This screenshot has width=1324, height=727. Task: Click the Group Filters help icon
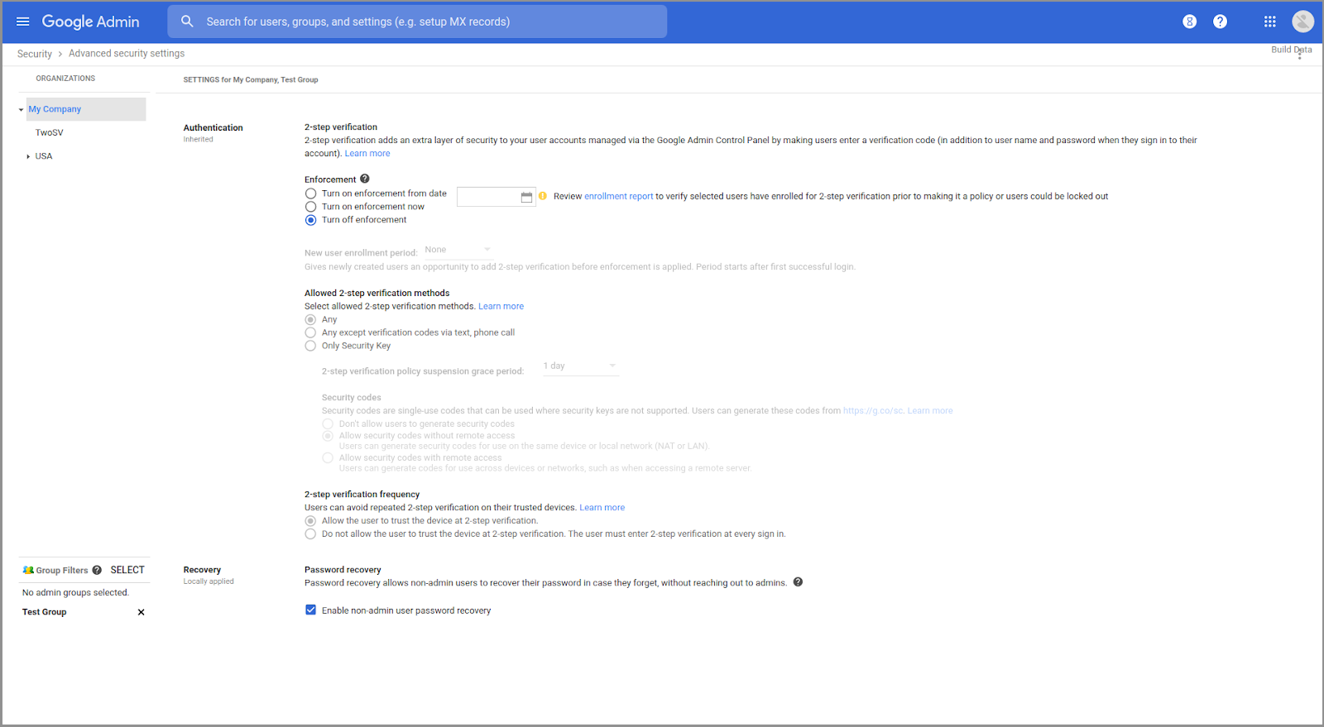click(x=97, y=570)
